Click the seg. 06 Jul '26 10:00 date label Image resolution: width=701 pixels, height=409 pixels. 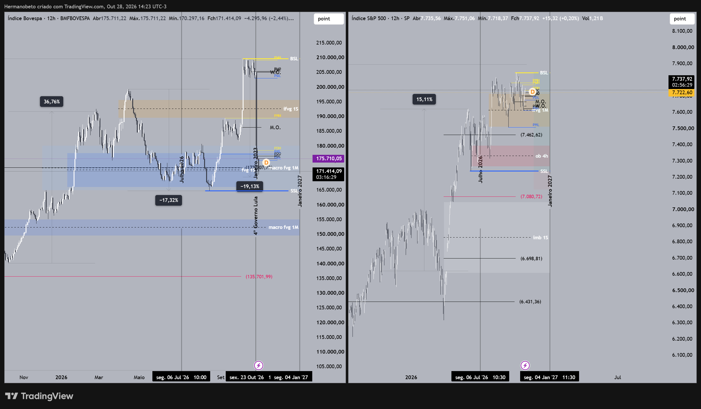[181, 377]
